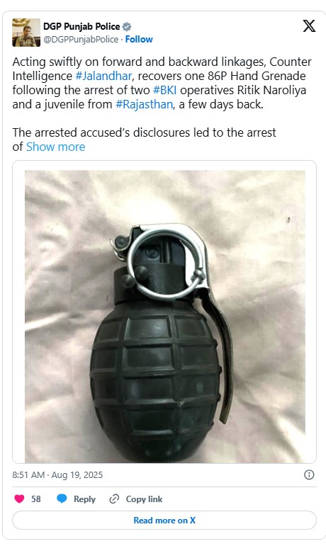Open the post information icon

309,474
